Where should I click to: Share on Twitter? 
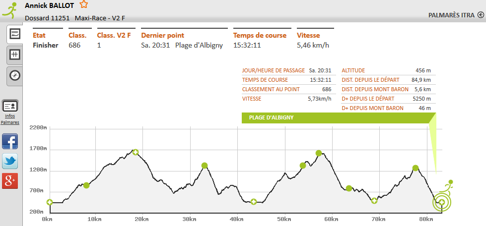(x=10, y=161)
